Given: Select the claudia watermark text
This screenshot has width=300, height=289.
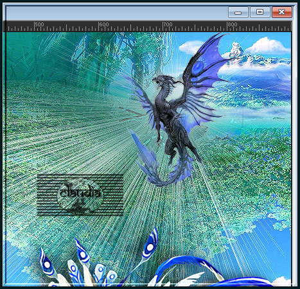Looking at the screenshot, I should [x=80, y=193].
